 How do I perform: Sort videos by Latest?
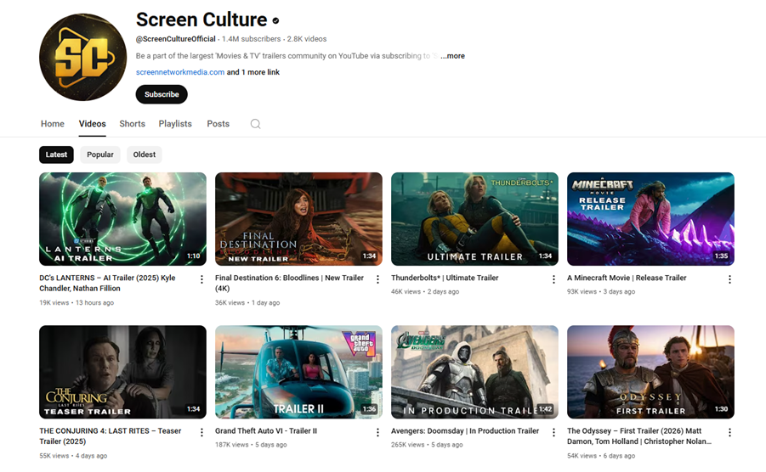tap(56, 155)
